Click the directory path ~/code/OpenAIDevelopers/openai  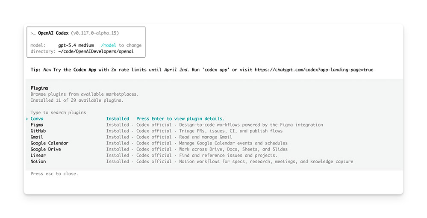96,51
